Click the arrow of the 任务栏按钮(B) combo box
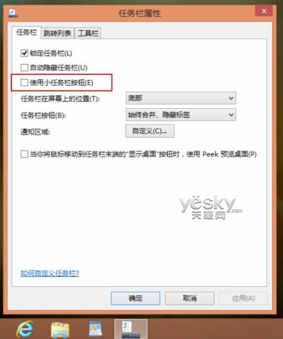The width and height of the screenshot is (283, 339). coord(231,115)
